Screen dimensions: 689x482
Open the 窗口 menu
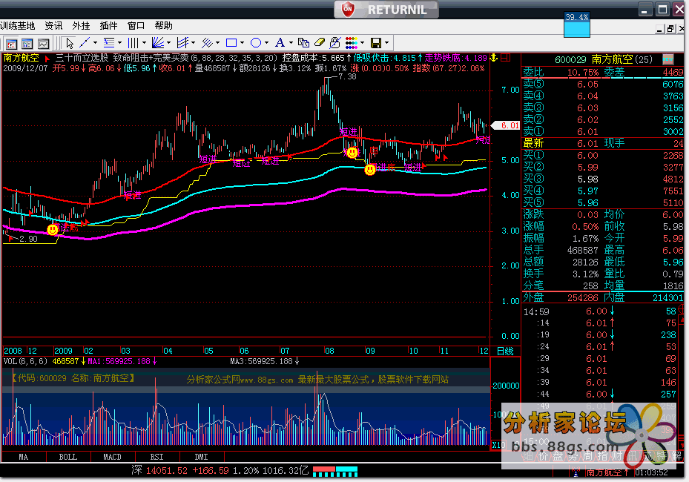click(136, 26)
